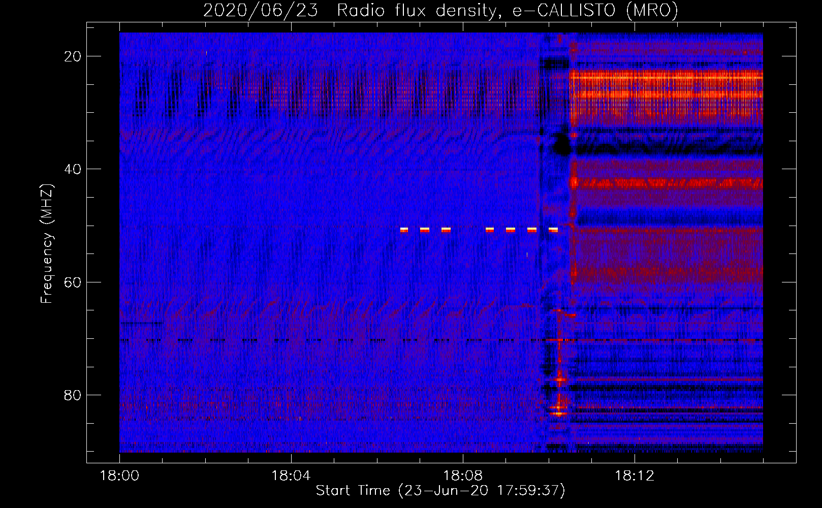Click the 20 MHz frequency tick label
The height and width of the screenshot is (508, 822).
(x=73, y=56)
